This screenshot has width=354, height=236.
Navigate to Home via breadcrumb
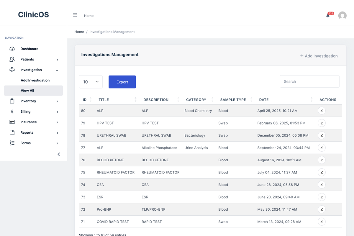click(x=79, y=32)
